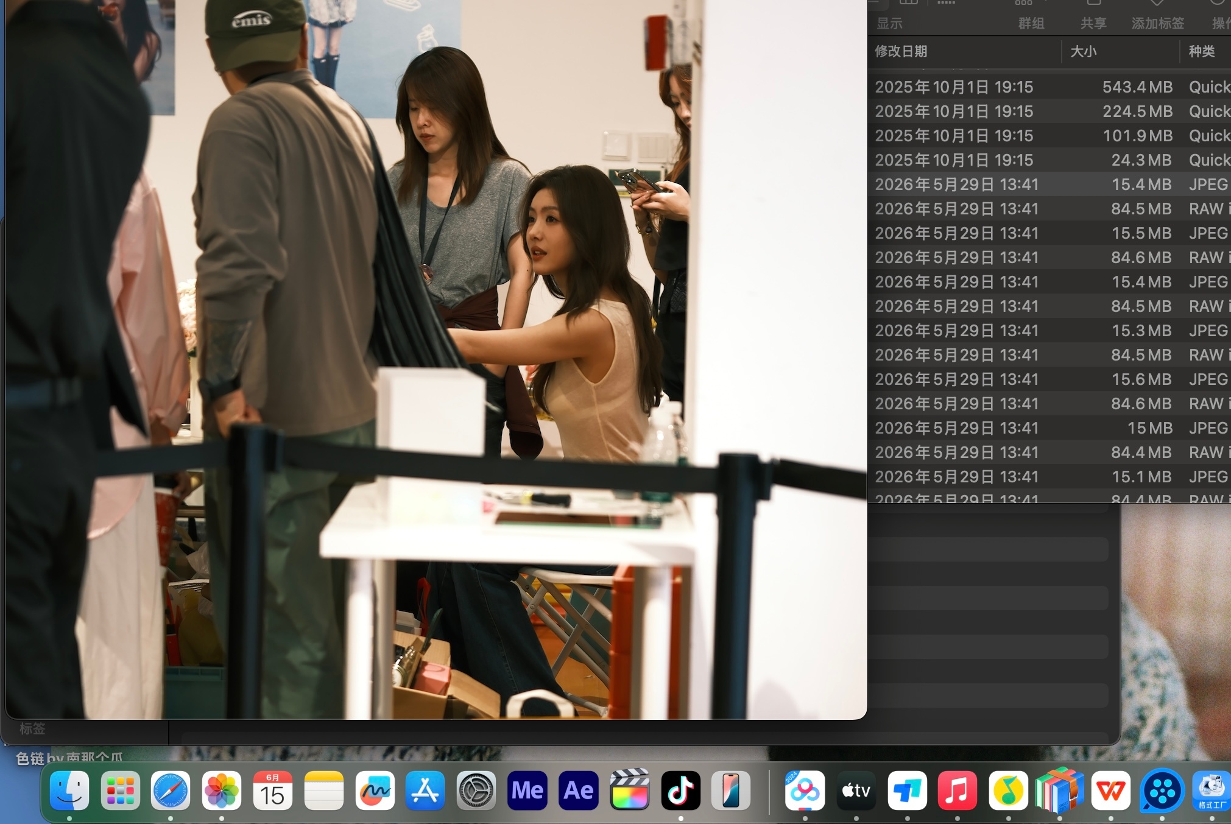Screen dimensions: 1231x824
Task: Open the Calendar app showing 15
Action: pyautogui.click(x=272, y=790)
